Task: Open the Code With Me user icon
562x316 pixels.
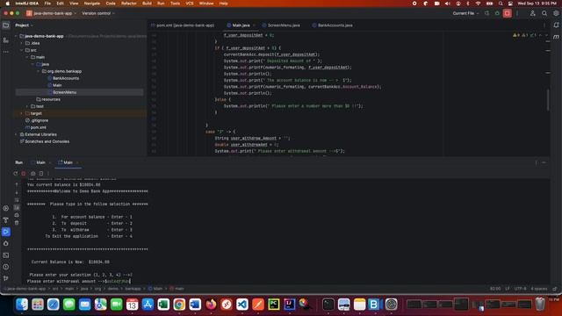Action: pos(533,13)
